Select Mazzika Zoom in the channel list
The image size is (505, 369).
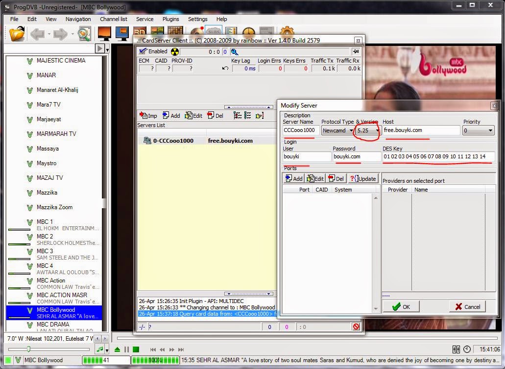tap(54, 207)
